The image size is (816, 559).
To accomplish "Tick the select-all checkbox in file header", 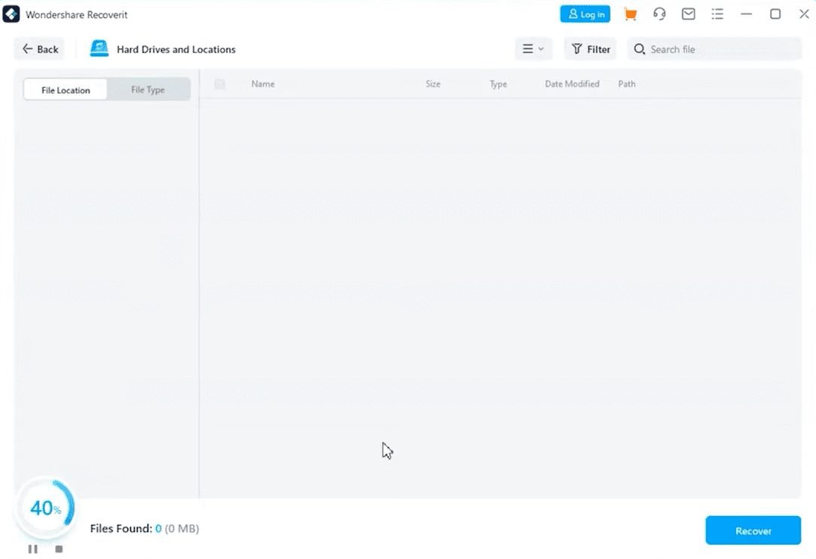I will point(220,84).
